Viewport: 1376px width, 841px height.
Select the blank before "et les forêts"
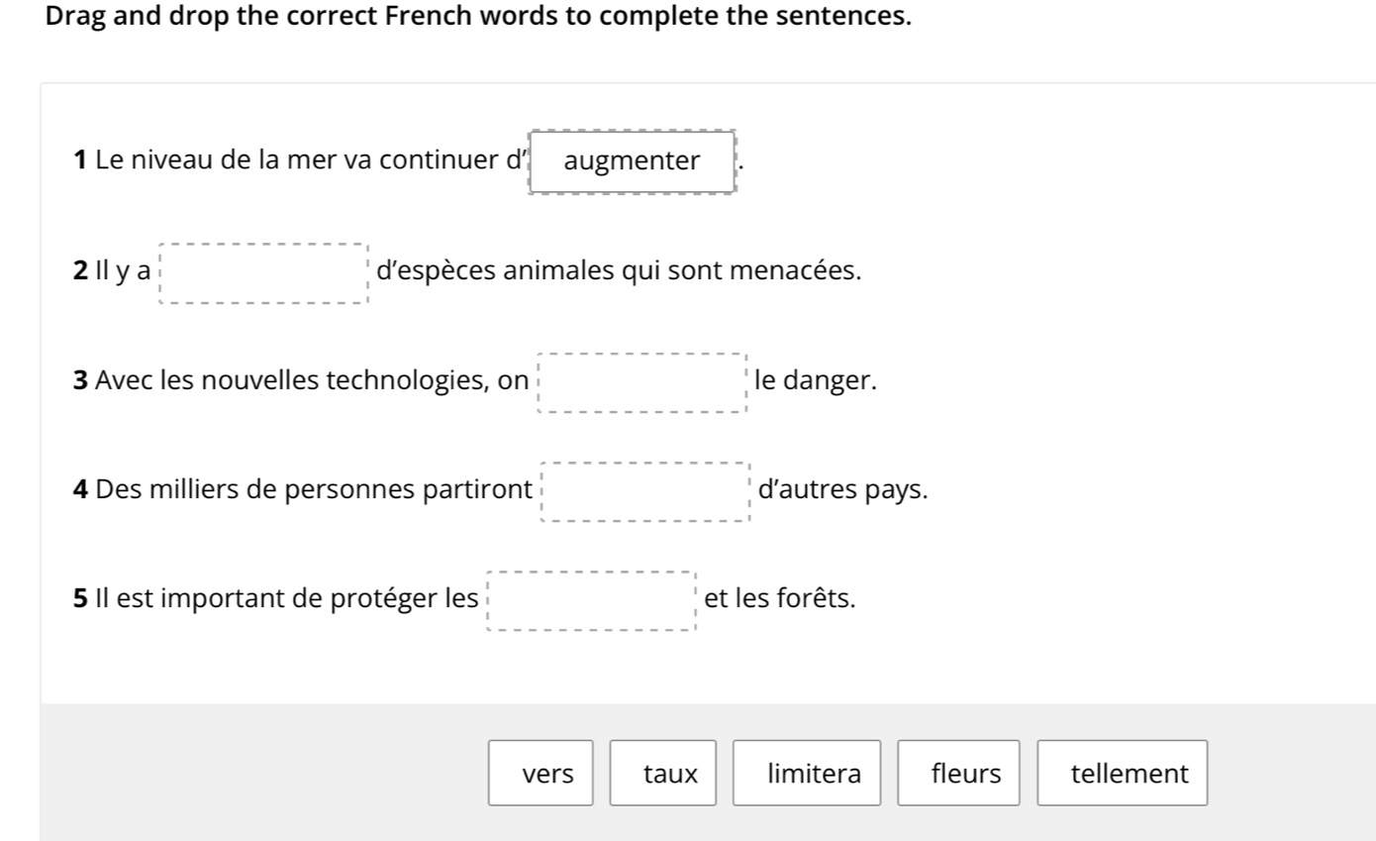point(592,601)
